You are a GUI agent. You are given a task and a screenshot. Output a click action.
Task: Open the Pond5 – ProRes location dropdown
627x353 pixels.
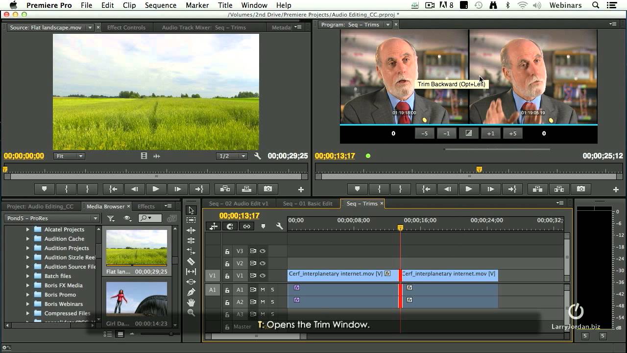[51, 218]
